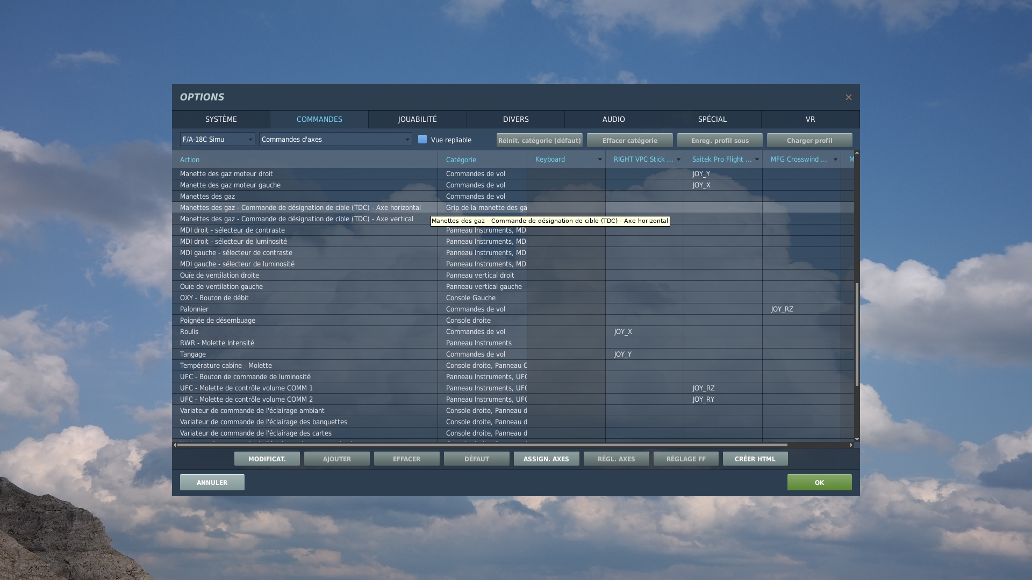Click Enreg. profil sous button

pyautogui.click(x=720, y=140)
